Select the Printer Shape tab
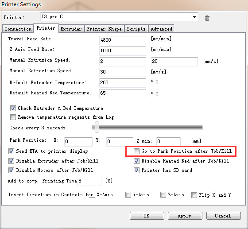Image resolution: width=248 pixels, height=229 pixels. 105,29
